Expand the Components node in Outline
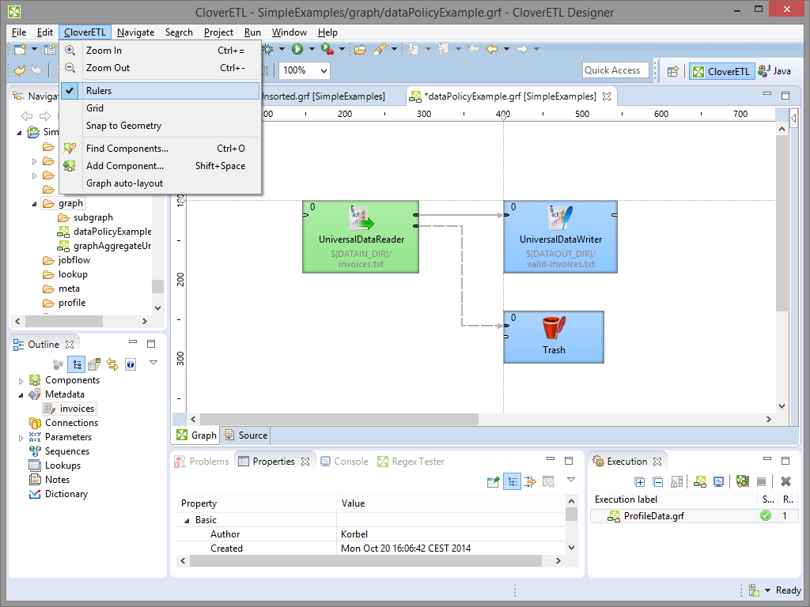This screenshot has width=810, height=607. tap(21, 381)
